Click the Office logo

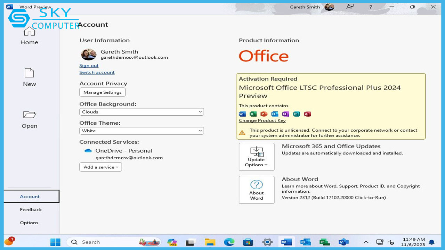(264, 56)
